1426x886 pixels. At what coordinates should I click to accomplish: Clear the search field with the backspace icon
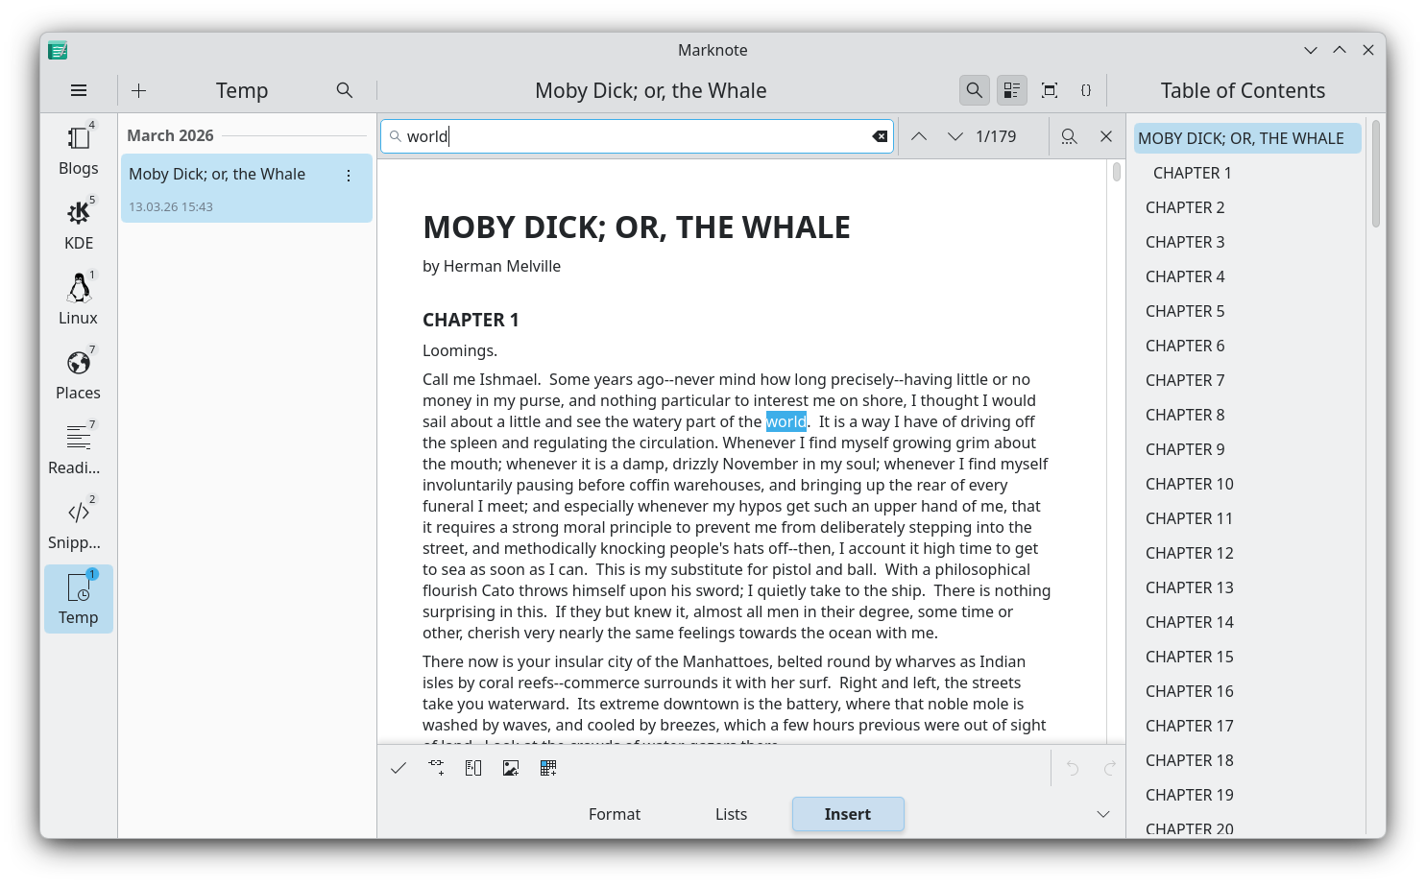click(879, 135)
